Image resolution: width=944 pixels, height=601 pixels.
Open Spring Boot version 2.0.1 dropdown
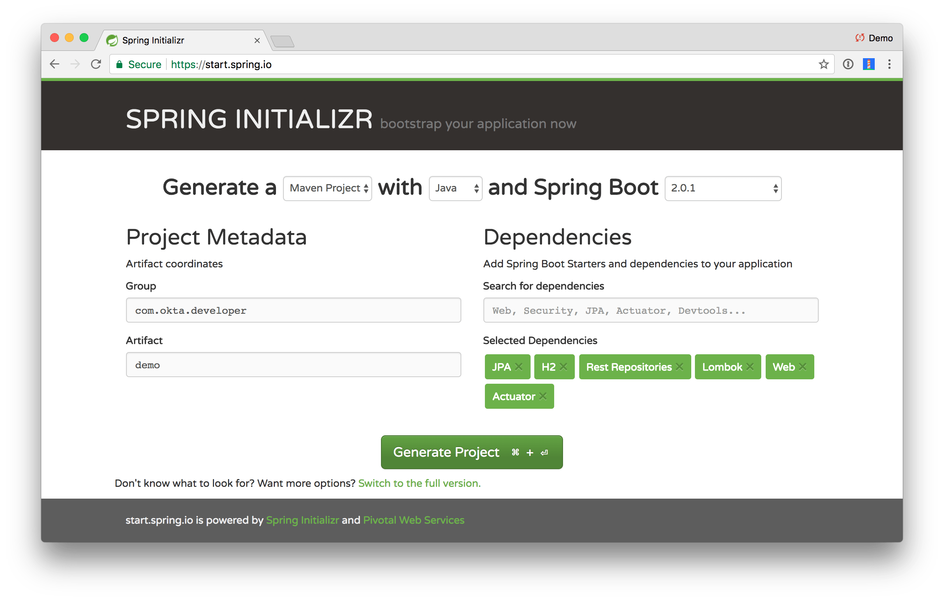coord(723,189)
